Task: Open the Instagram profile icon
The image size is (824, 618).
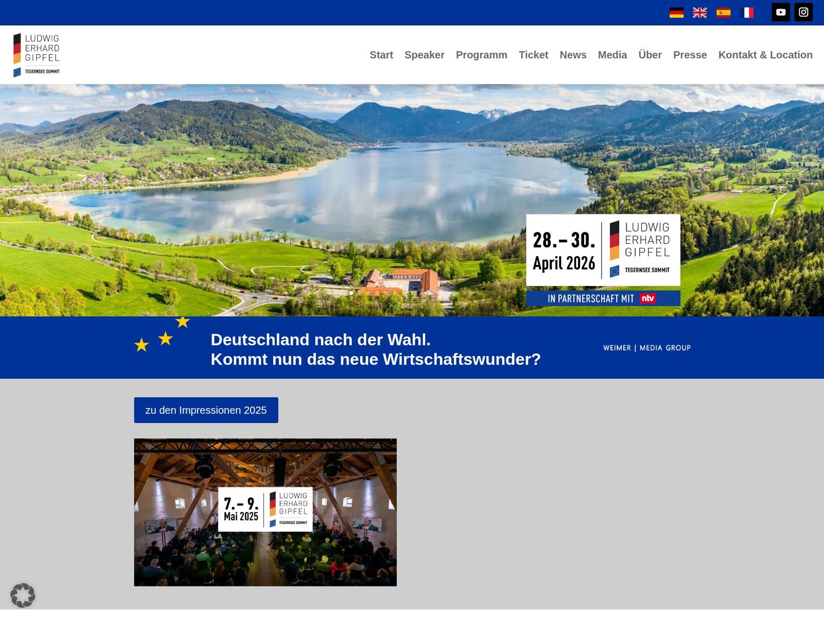Action: [x=803, y=12]
